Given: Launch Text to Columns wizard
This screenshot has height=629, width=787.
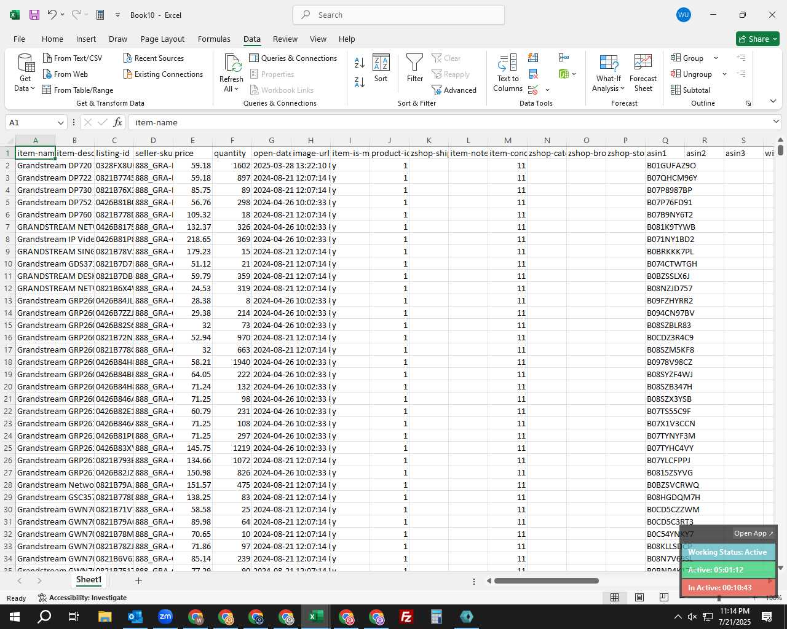Looking at the screenshot, I should coord(508,73).
